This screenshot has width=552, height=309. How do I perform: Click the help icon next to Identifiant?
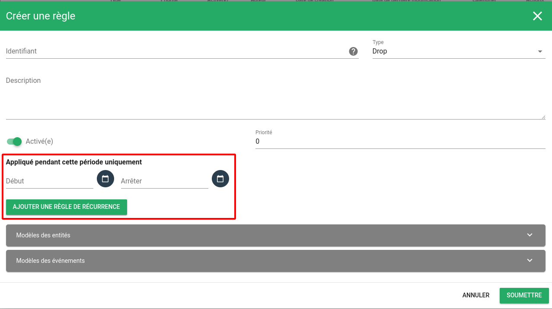(353, 51)
